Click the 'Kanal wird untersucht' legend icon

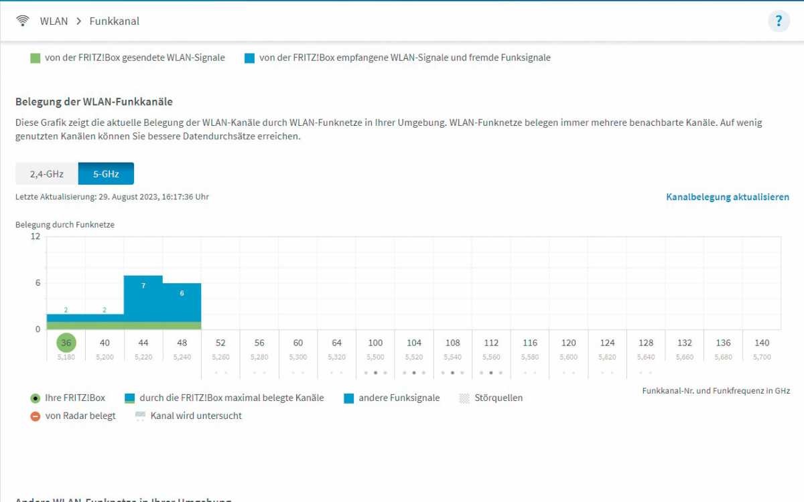pyautogui.click(x=140, y=416)
